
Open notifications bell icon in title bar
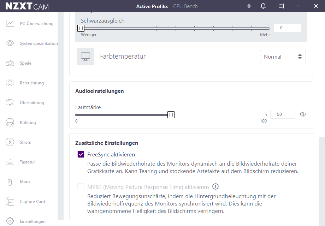pos(263,6)
